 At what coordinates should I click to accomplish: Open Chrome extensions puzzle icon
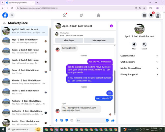[x=150, y=8]
